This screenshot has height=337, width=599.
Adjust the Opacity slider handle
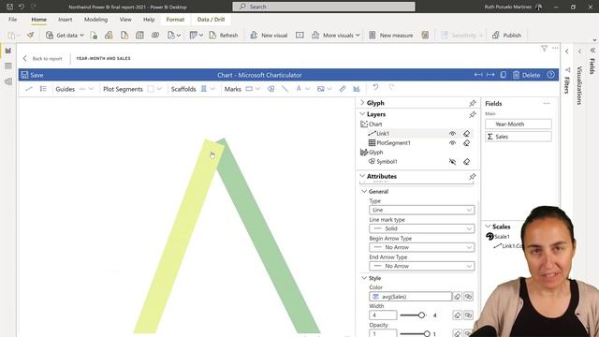(427, 334)
